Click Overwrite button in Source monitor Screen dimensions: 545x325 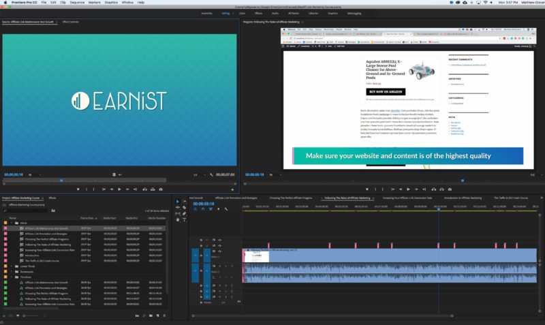point(153,189)
